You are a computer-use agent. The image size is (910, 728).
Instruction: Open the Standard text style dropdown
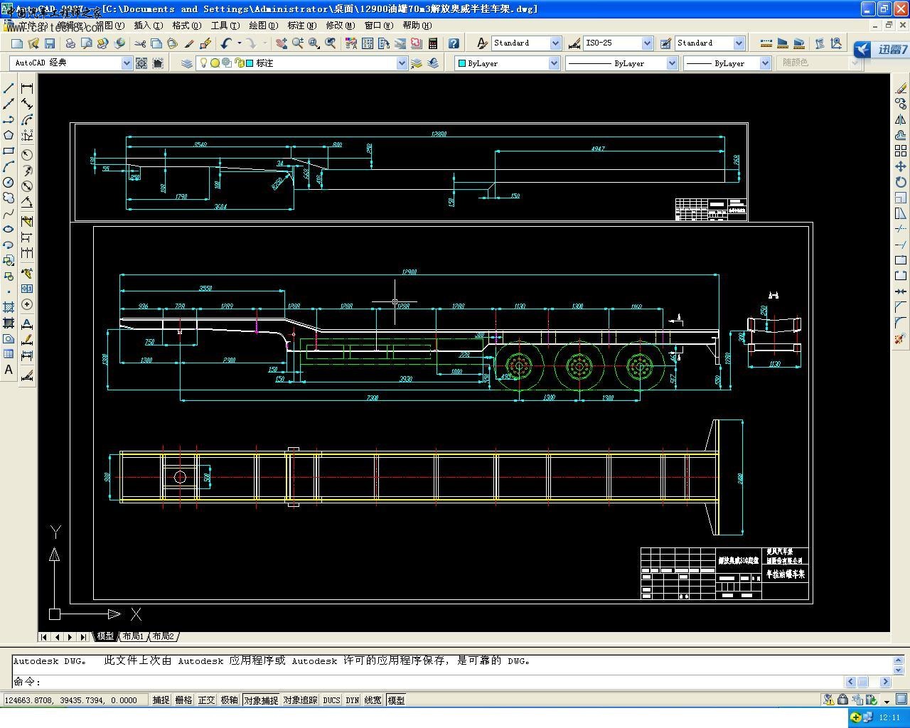tap(556, 43)
